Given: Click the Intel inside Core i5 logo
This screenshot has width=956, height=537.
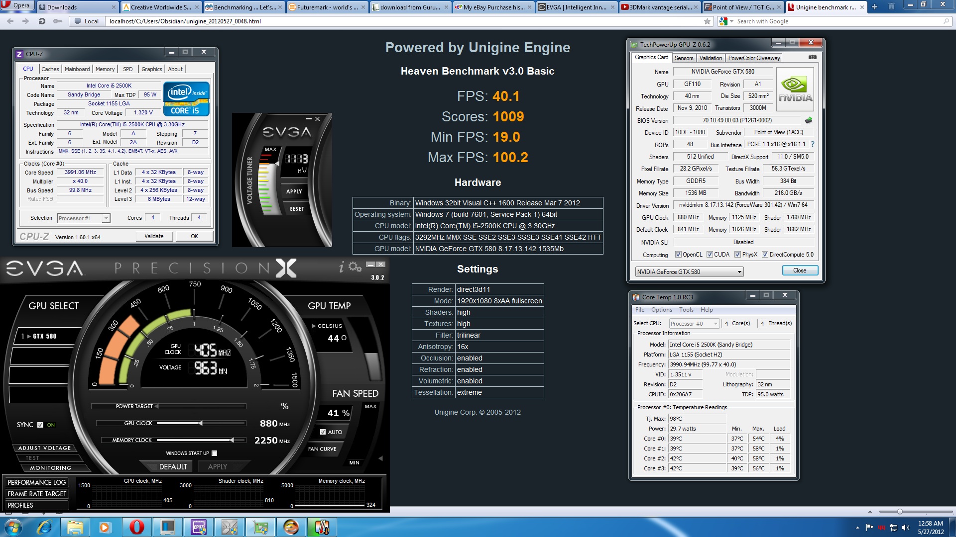Looking at the screenshot, I should point(187,98).
